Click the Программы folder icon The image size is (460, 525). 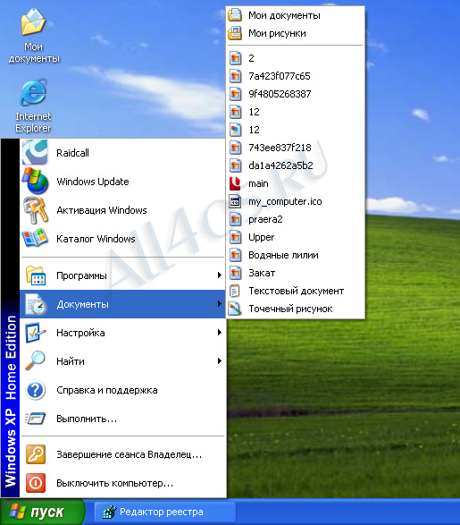36,275
